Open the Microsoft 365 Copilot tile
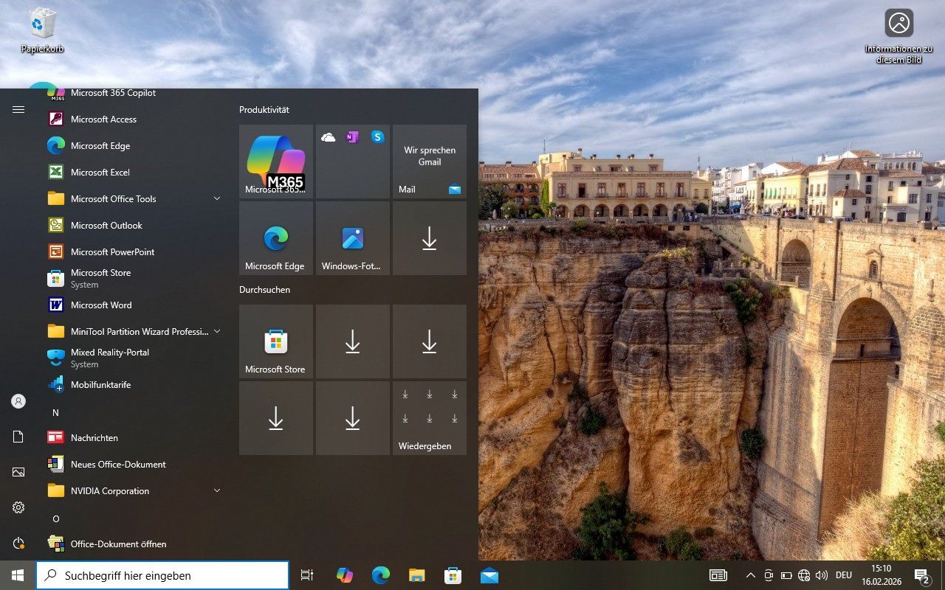Viewport: 945px width, 590px height. [x=276, y=162]
